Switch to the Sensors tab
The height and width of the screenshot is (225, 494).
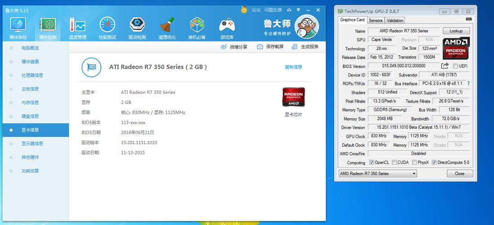click(376, 20)
